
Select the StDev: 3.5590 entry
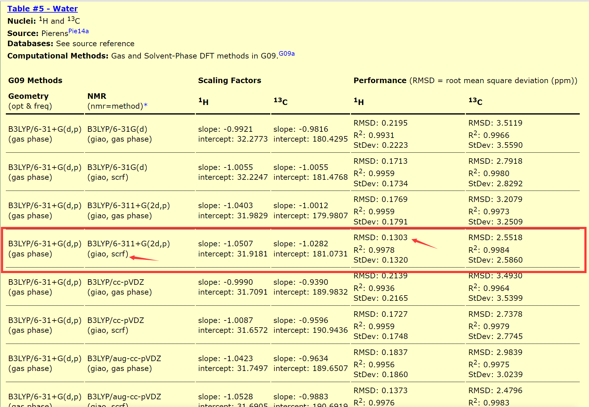point(495,145)
